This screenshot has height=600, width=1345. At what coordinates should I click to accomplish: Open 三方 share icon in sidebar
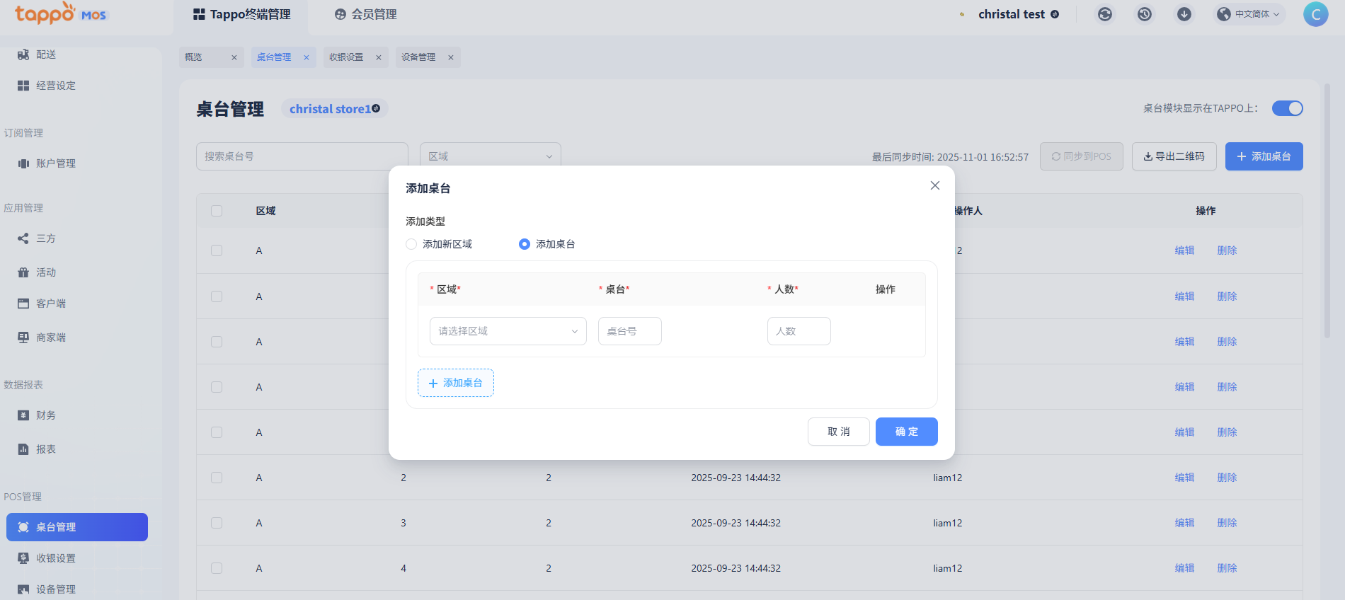coord(23,238)
